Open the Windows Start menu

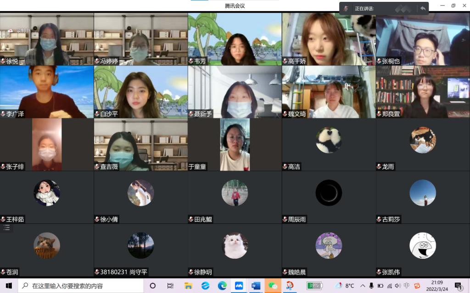(x=9, y=286)
